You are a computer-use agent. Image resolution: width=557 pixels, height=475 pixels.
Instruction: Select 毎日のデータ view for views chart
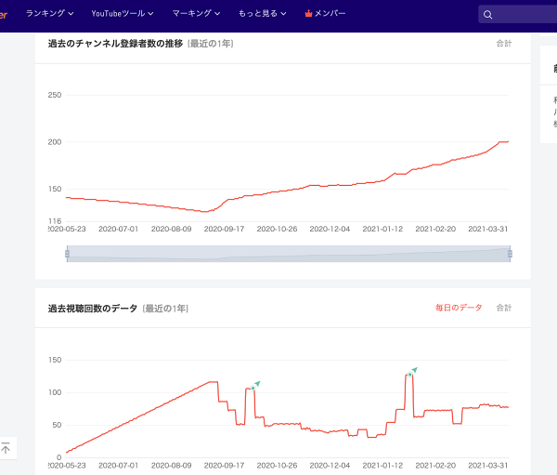tap(459, 308)
